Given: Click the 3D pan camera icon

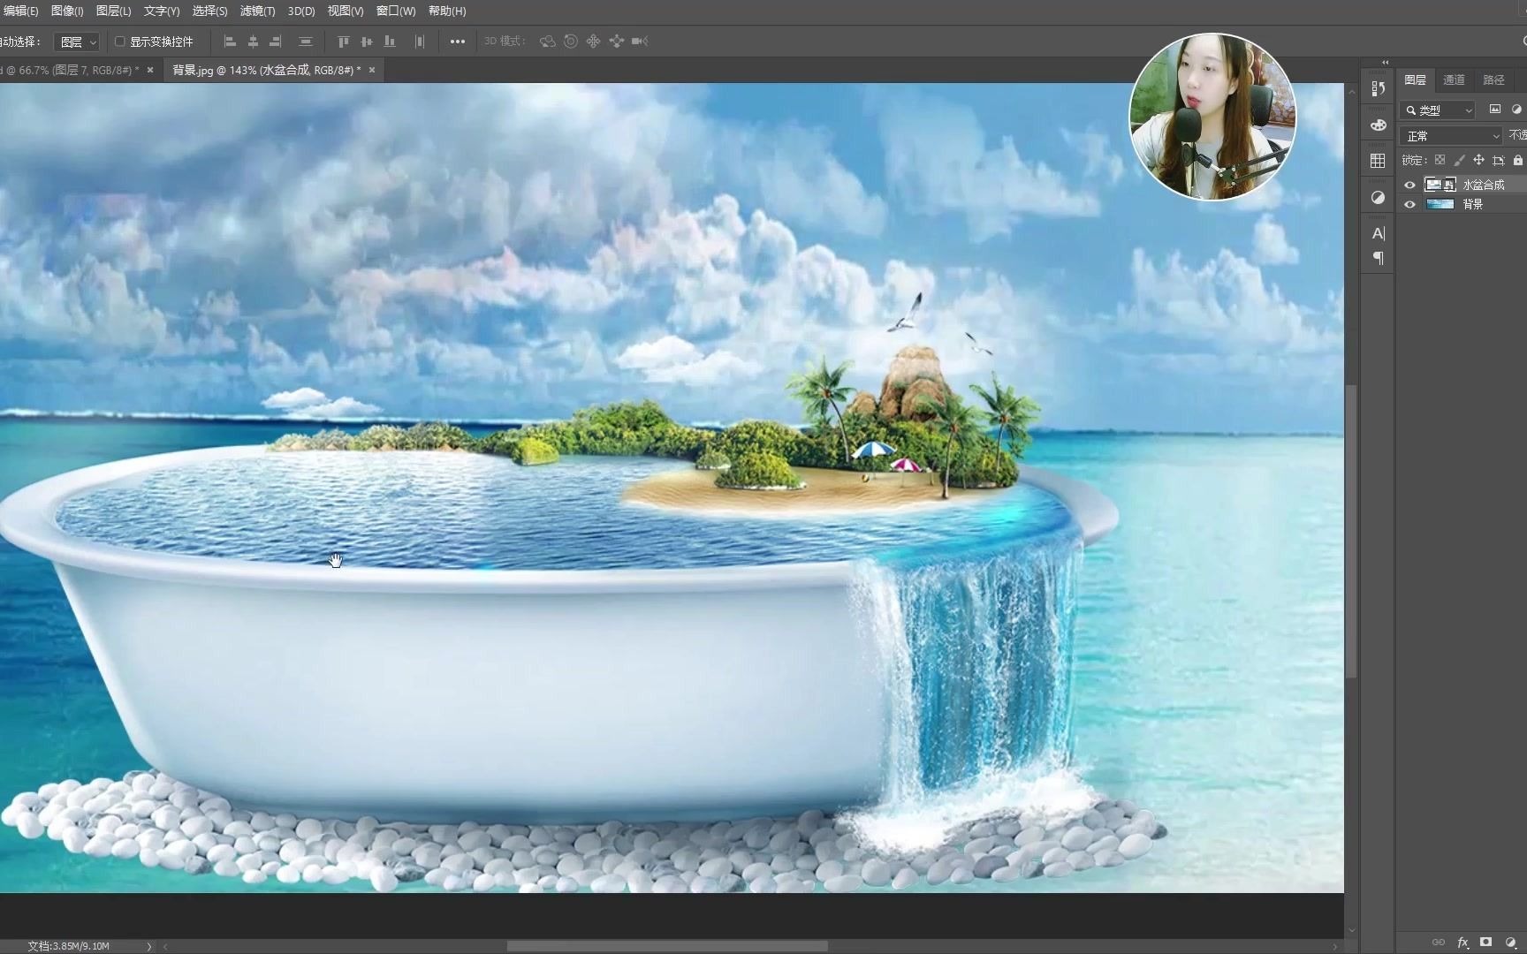Looking at the screenshot, I should pyautogui.click(x=594, y=42).
